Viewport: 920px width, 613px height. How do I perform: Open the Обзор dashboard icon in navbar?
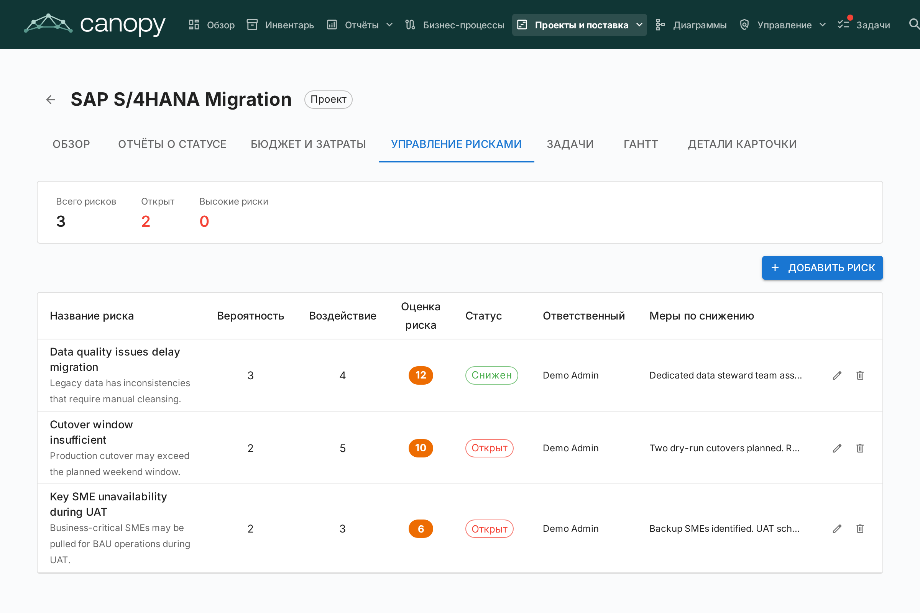pyautogui.click(x=194, y=25)
